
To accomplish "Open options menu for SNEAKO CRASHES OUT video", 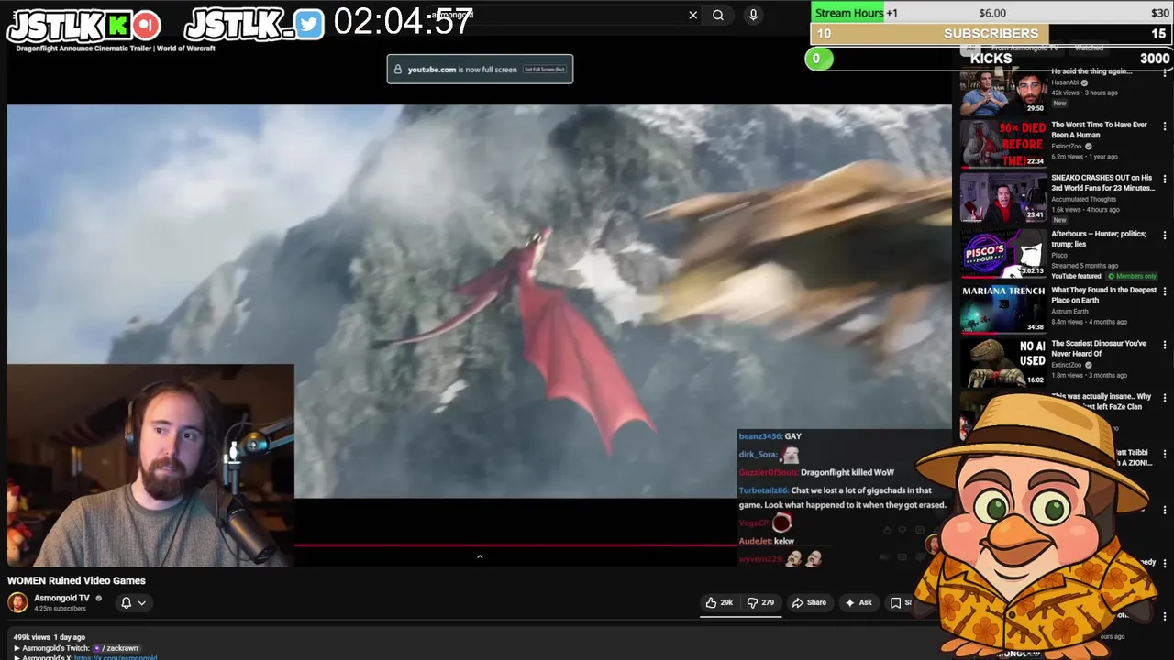I will [x=1165, y=180].
